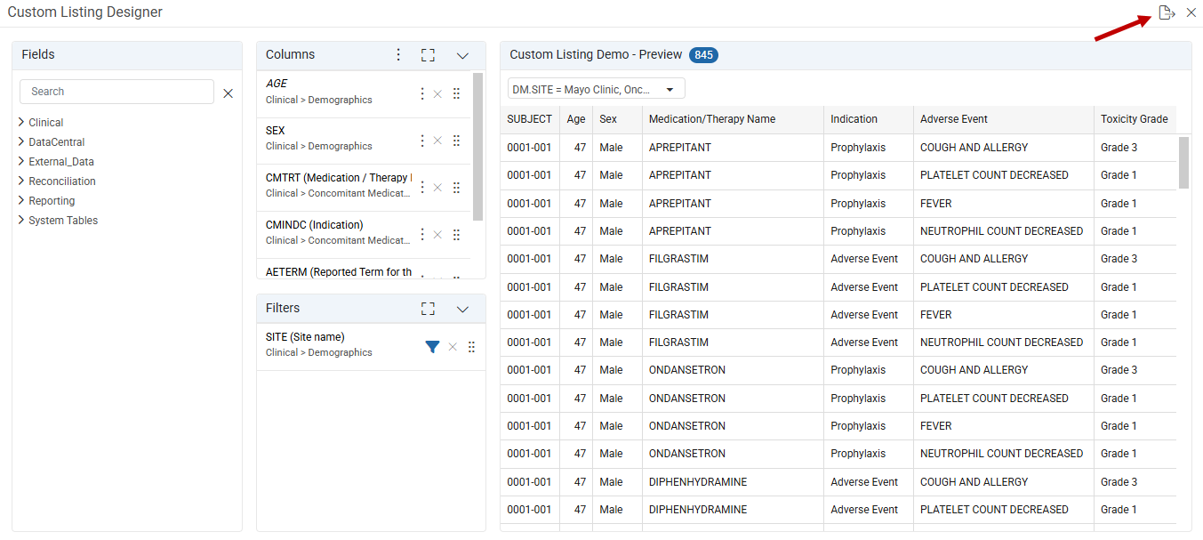
Task: Click the Columns list scrollbar
Action: pyautogui.click(x=478, y=147)
